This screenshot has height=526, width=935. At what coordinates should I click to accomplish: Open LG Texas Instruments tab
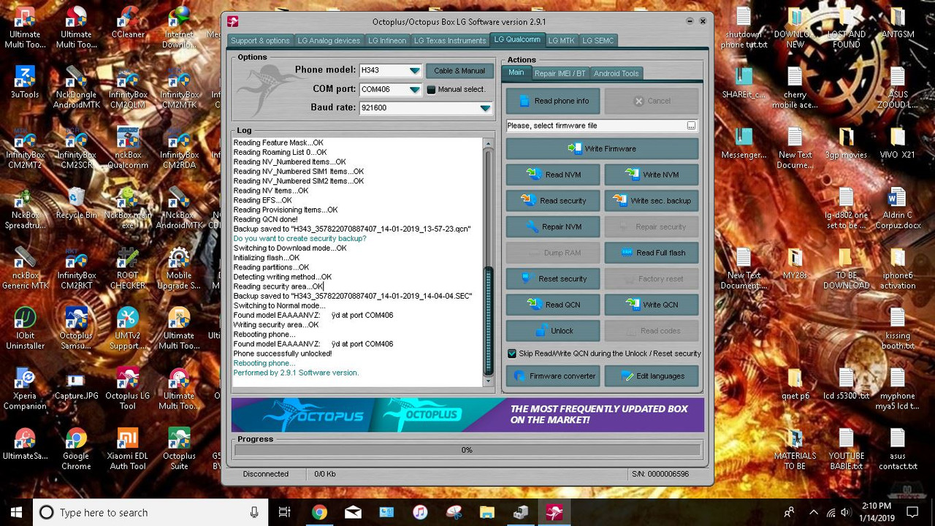(449, 41)
